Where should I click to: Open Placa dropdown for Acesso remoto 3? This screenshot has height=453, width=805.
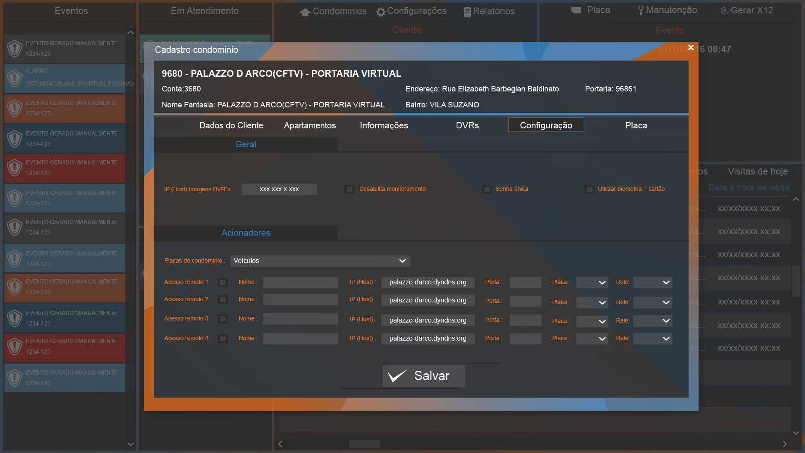[x=592, y=321]
